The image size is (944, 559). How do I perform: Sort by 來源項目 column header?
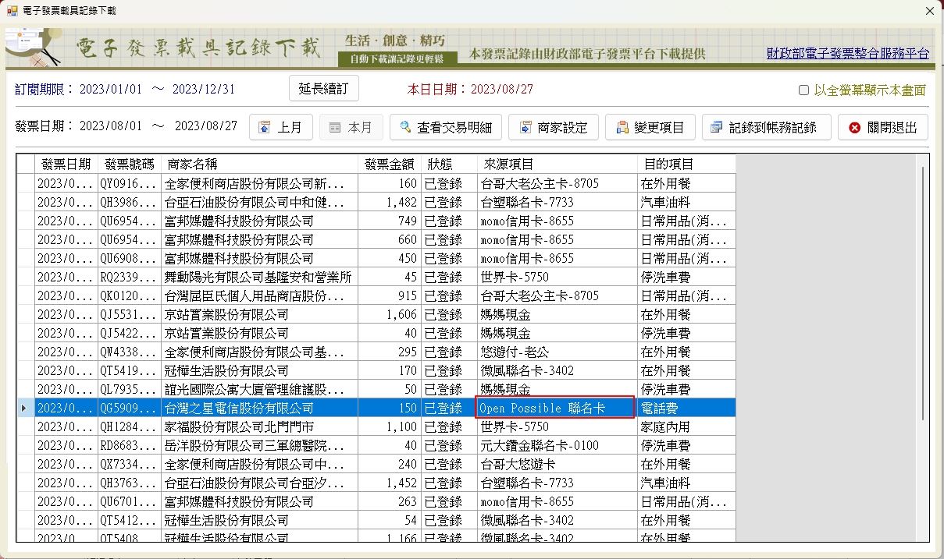[557, 165]
